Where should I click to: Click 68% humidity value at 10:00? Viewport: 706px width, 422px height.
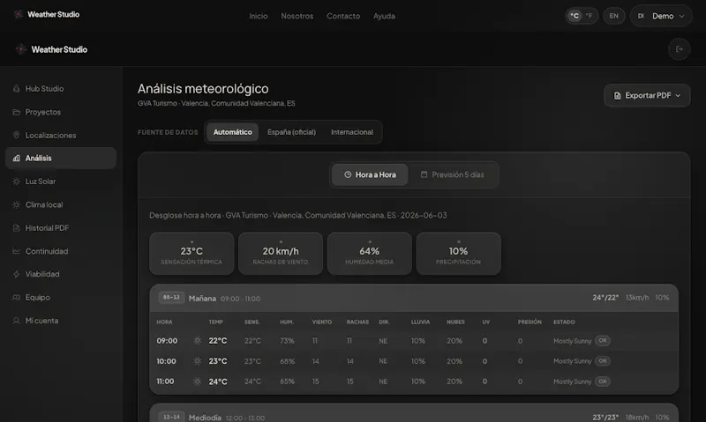click(288, 361)
